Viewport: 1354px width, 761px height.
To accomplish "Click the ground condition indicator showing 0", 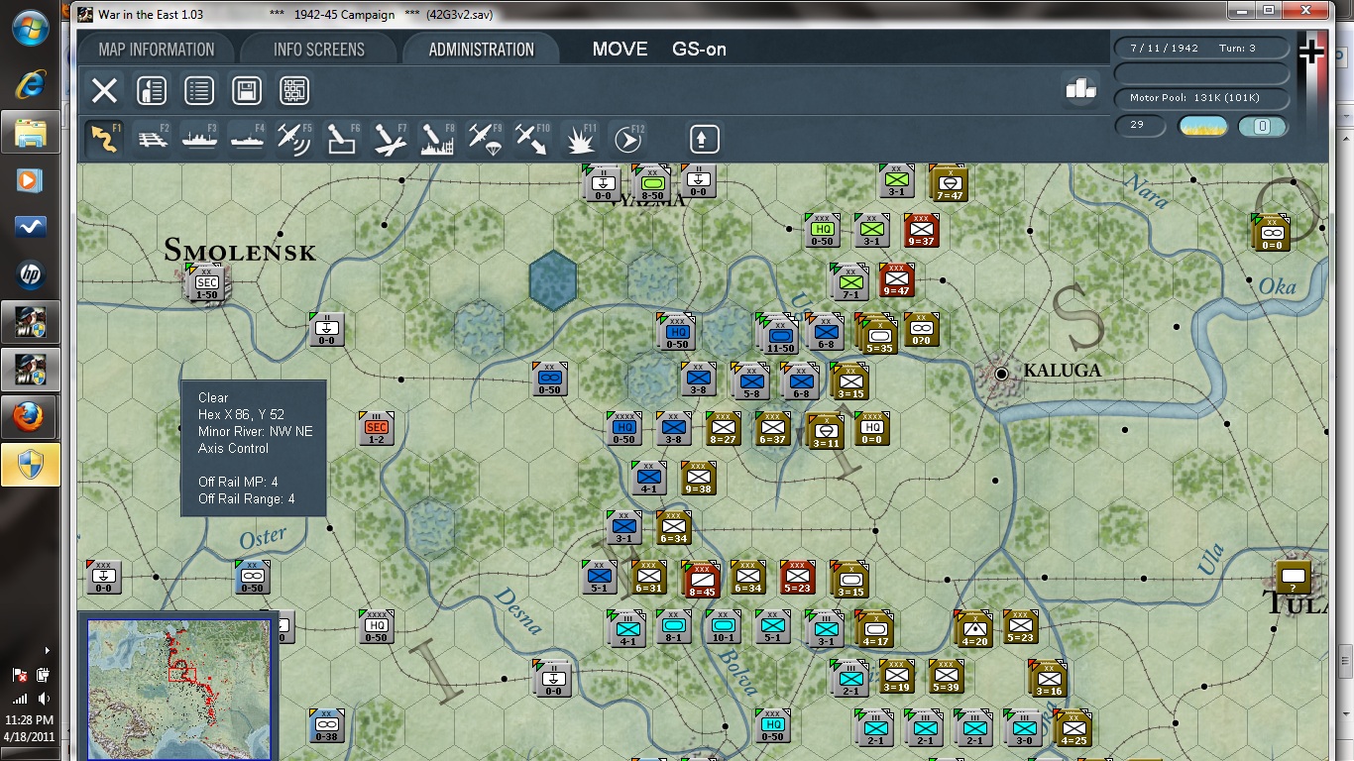I will [1263, 126].
